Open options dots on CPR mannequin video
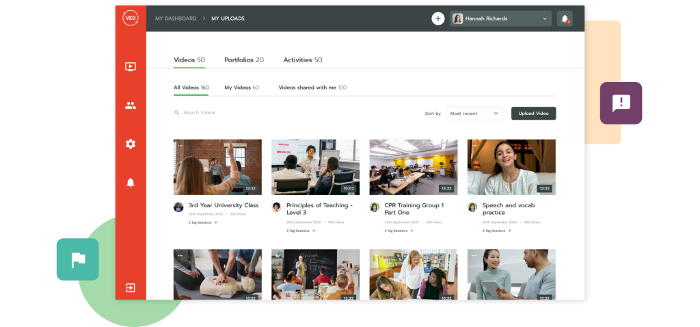Viewport: 700px width, 327px height. [180, 256]
